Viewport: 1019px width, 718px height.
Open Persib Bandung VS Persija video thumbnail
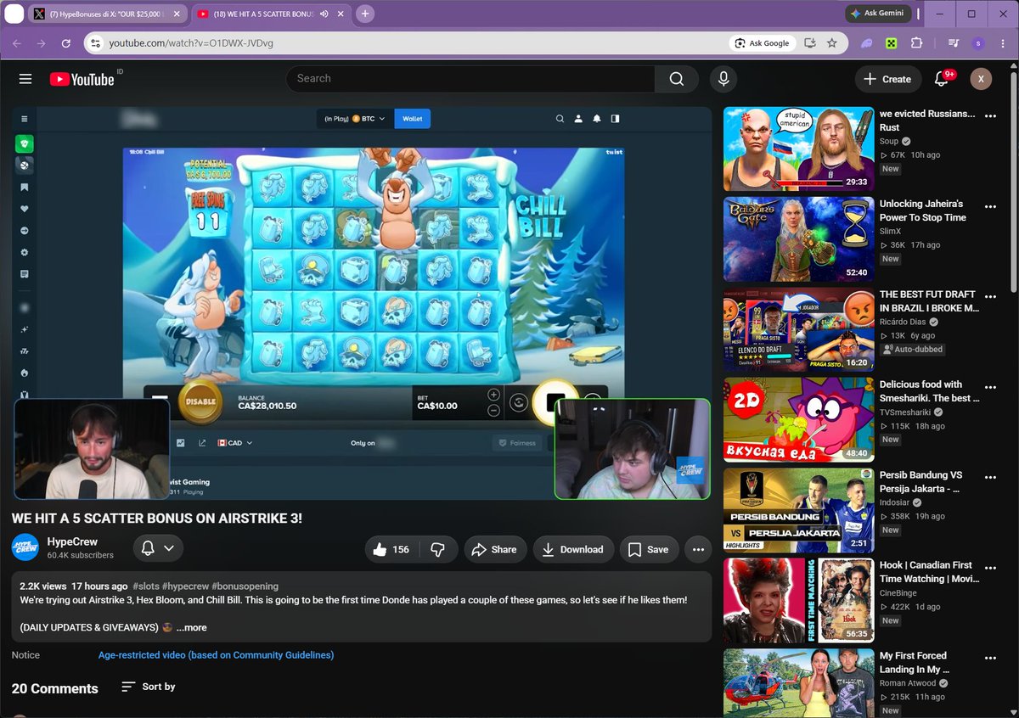pyautogui.click(x=798, y=510)
